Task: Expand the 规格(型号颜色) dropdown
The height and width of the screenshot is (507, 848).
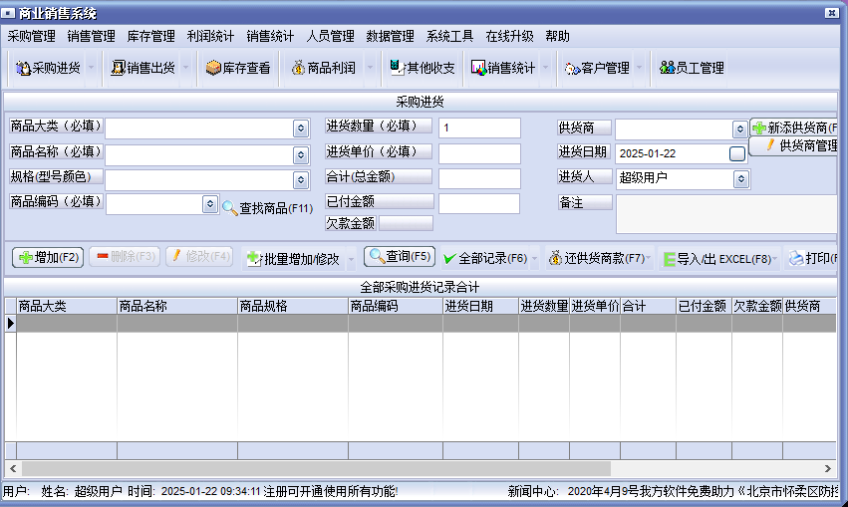Action: [x=301, y=180]
